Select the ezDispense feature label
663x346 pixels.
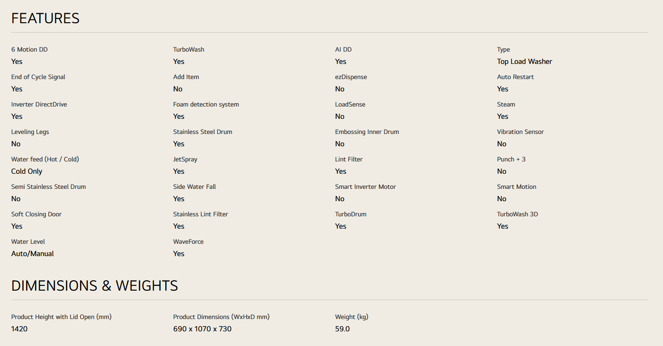pos(351,77)
